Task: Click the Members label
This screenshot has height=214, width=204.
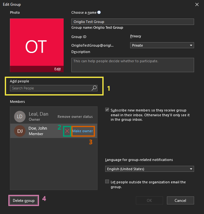Action: [x=17, y=102]
